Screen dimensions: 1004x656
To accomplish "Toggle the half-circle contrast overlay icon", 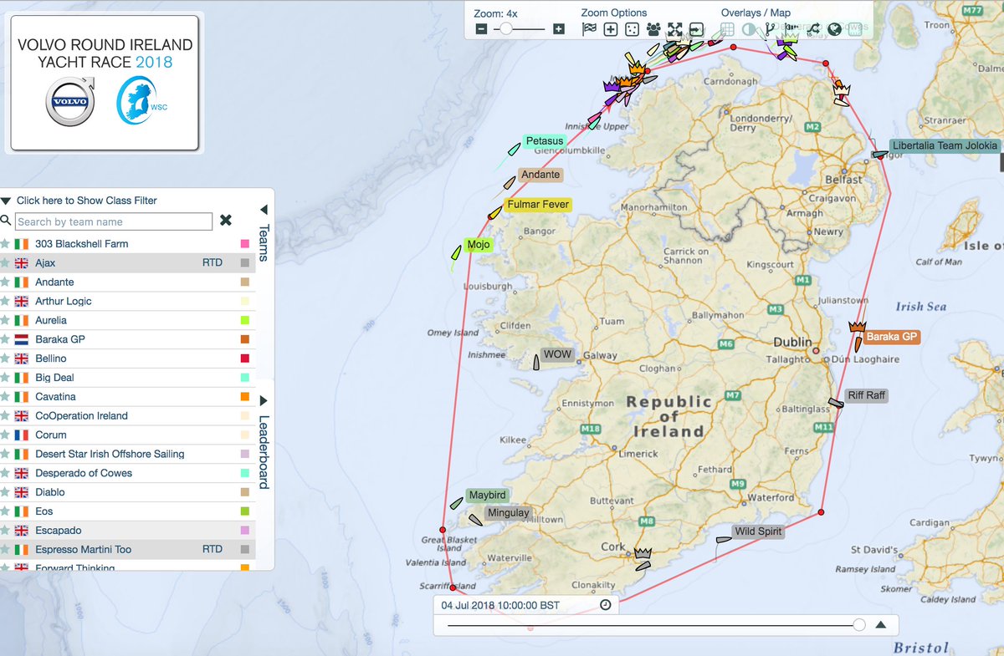I will 749,29.
